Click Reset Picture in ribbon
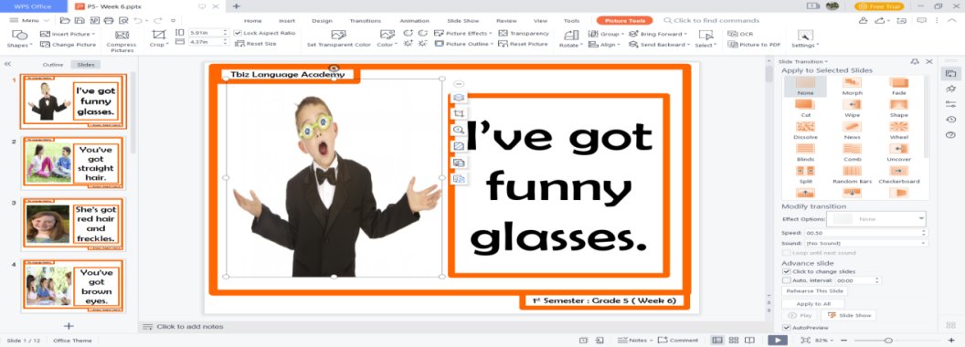Screen dimensions: 965x347 [524, 45]
